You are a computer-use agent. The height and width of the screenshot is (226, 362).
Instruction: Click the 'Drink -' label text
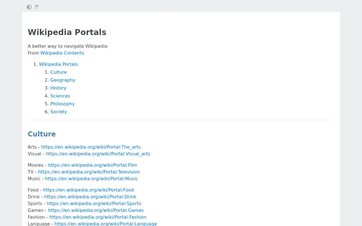coord(35,197)
